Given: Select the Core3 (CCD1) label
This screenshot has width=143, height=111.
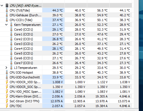Looking at the screenshot, I should coord(24,44).
